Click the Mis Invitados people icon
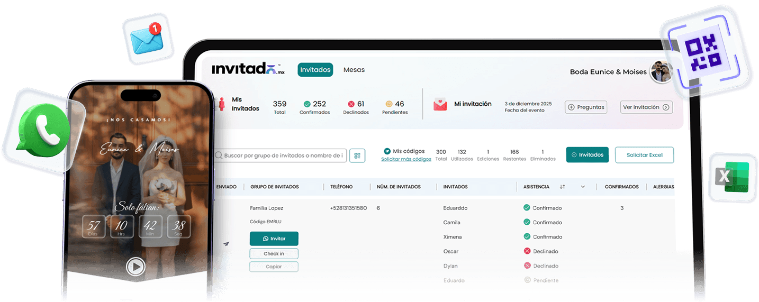The image size is (759, 302). tap(222, 104)
